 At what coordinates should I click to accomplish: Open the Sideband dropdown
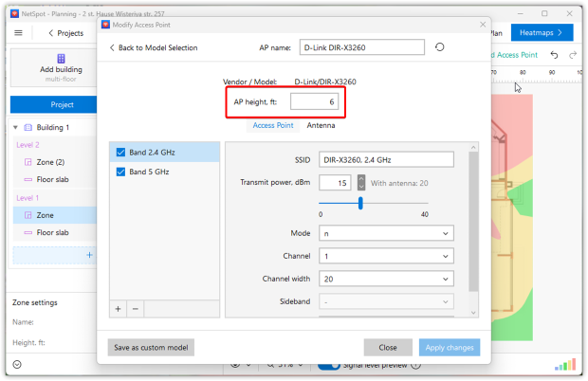386,301
